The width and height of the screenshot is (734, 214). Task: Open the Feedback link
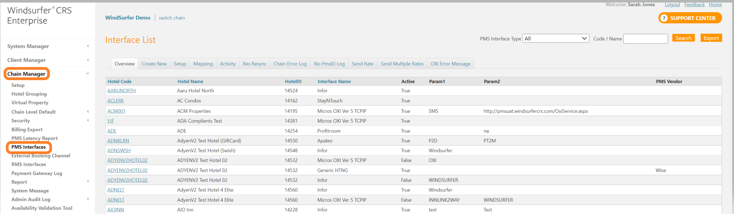(694, 5)
